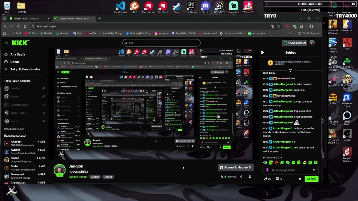Insert the red angry emote

tap(276, 162)
